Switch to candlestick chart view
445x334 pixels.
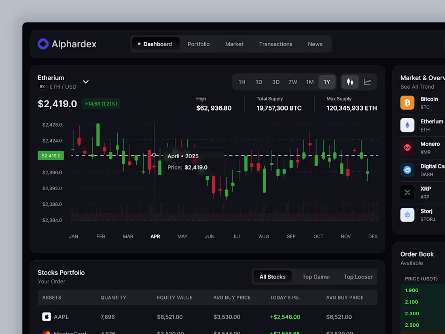pos(350,82)
